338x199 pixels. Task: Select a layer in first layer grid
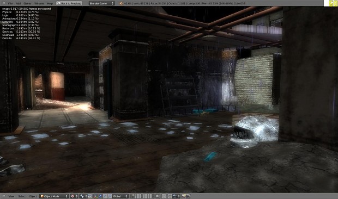point(136,196)
